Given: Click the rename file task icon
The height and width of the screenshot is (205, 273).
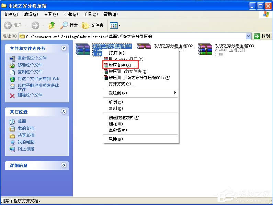Looking at the screenshot, I should [x=12, y=59].
